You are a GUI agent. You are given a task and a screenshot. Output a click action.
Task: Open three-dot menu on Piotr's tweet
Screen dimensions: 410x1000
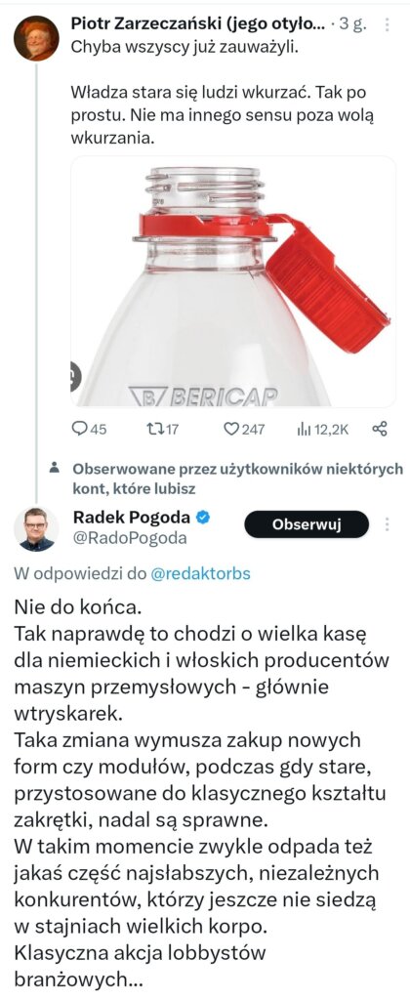click(x=387, y=25)
